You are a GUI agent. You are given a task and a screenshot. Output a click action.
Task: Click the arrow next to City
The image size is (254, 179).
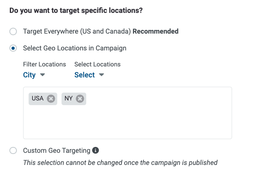[42, 75]
